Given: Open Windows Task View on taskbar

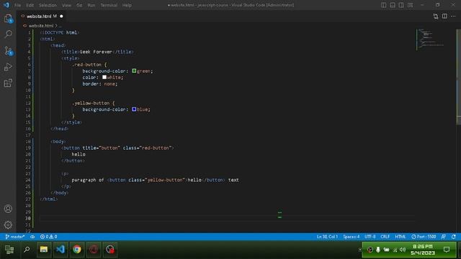Looking at the screenshot, I should point(9,250).
